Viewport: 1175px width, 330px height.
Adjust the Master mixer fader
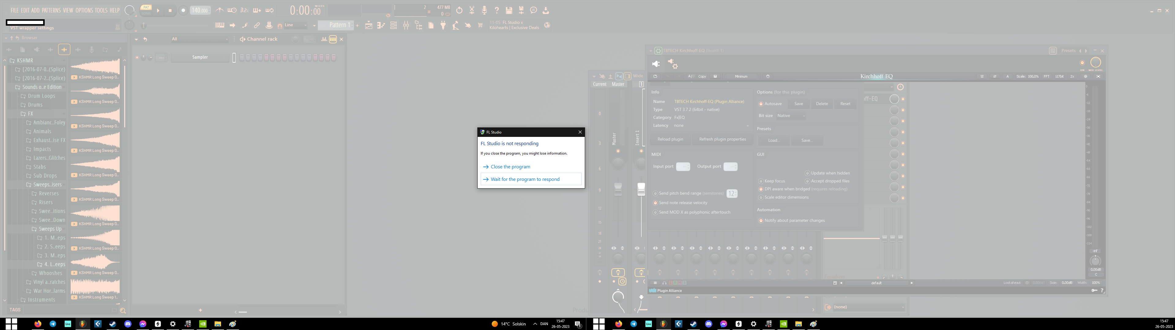pos(617,189)
